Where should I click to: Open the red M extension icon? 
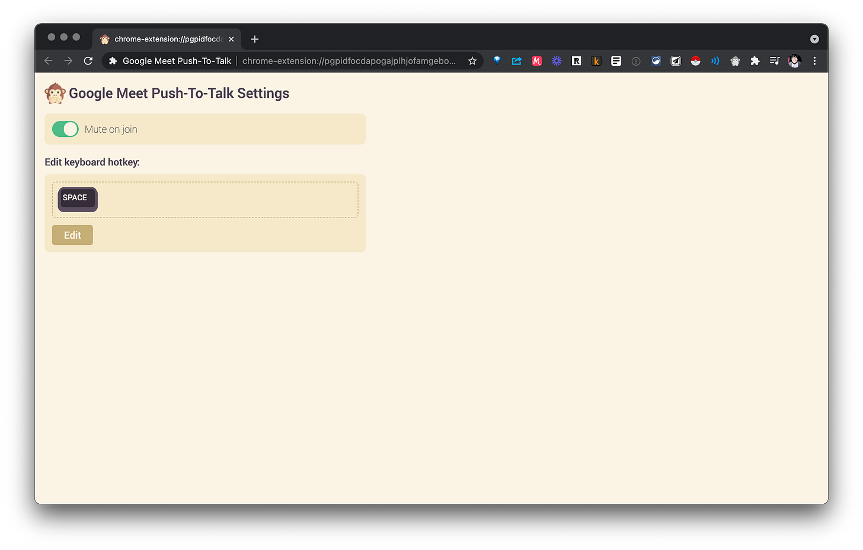[537, 61]
